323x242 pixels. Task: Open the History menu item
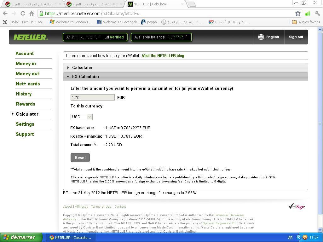click(x=24, y=94)
